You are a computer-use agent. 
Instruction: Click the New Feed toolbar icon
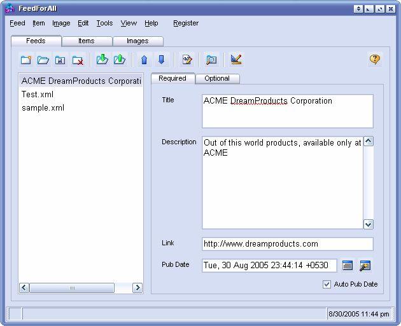[26, 60]
